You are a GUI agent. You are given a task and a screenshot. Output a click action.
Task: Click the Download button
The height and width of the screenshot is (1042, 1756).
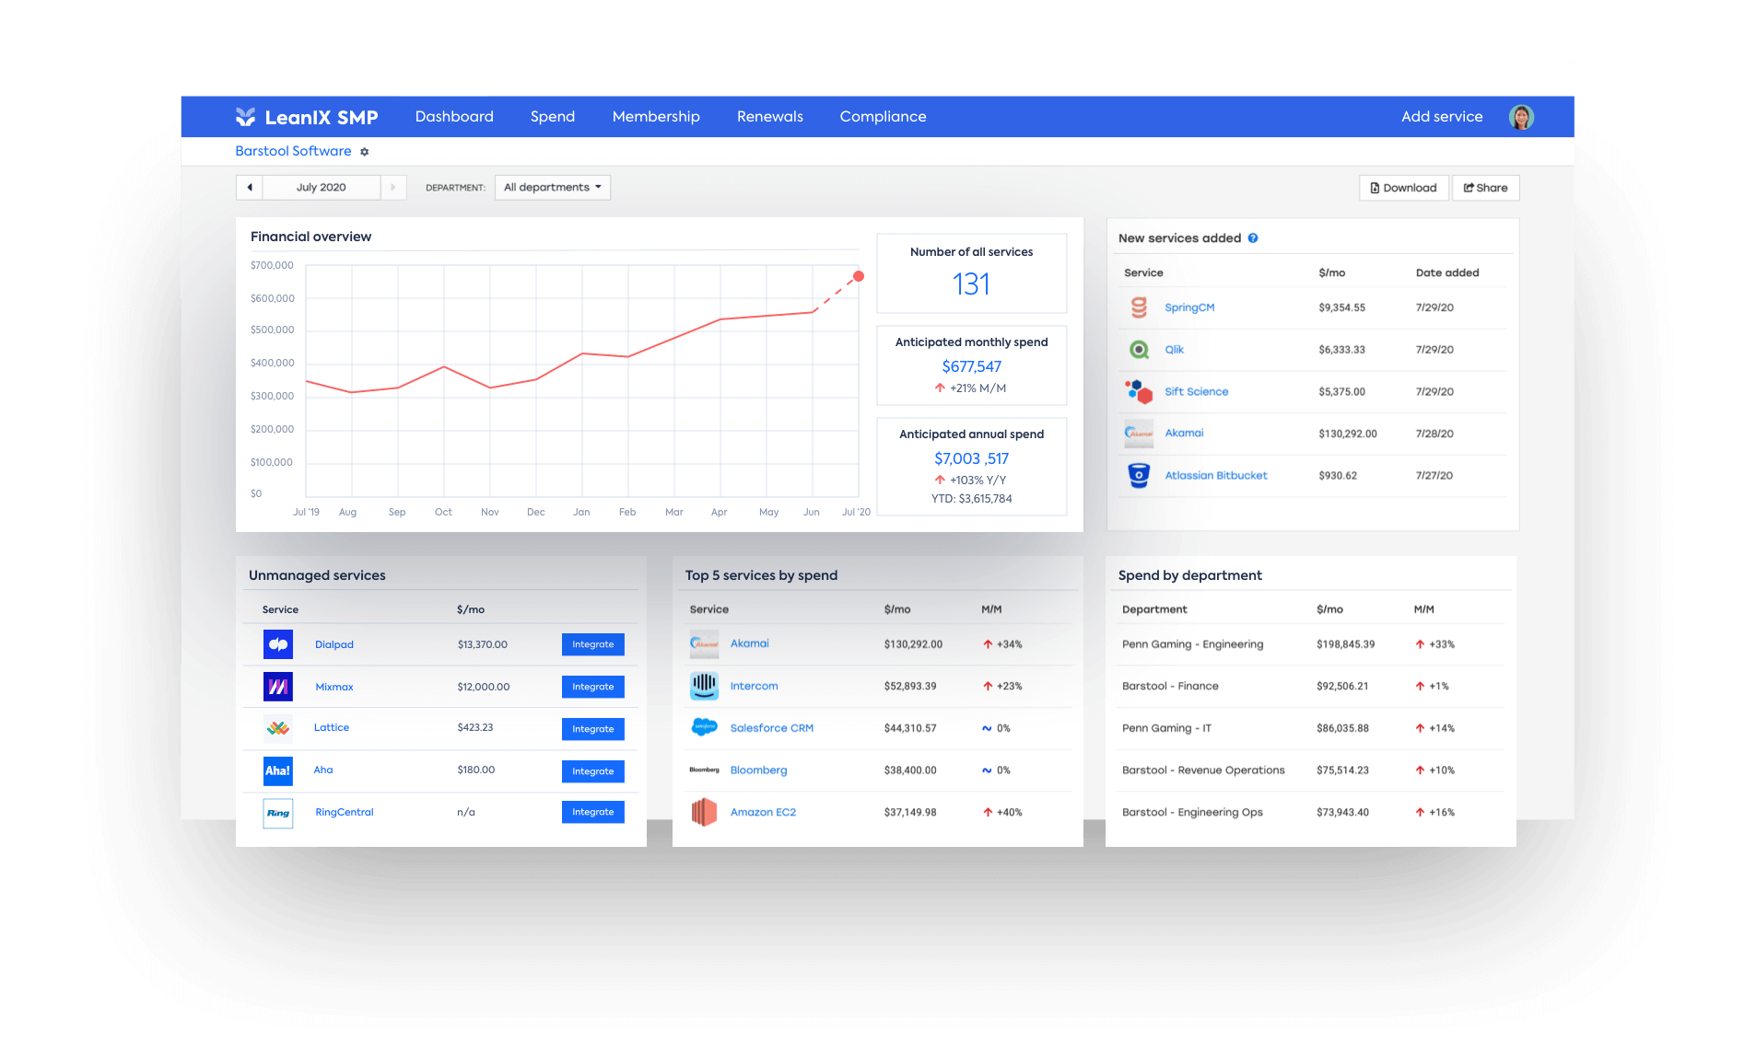coord(1403,188)
